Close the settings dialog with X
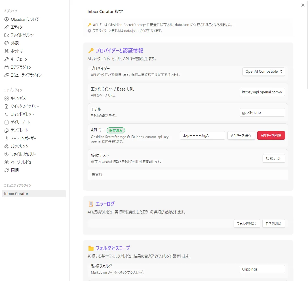 (303, 5)
